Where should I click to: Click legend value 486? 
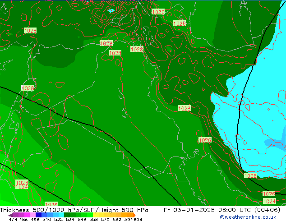tap(23, 219)
